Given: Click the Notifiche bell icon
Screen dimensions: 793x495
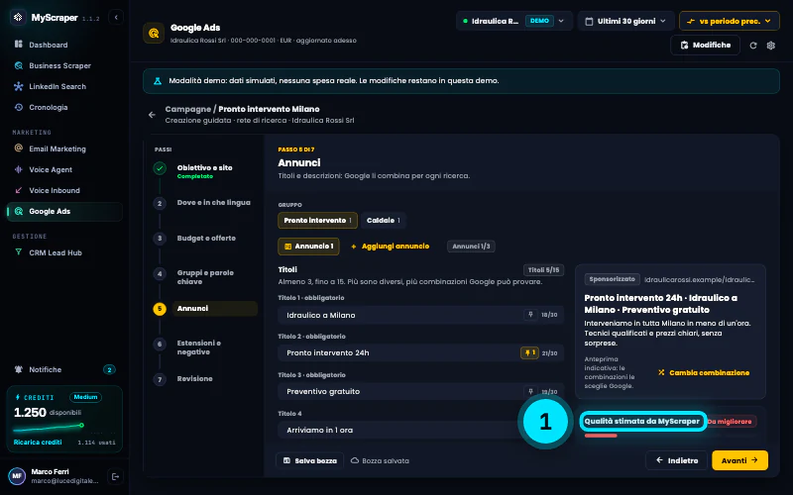Looking at the screenshot, I should pyautogui.click(x=19, y=369).
